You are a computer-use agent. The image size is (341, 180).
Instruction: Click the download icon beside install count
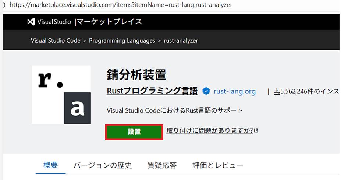point(277,92)
